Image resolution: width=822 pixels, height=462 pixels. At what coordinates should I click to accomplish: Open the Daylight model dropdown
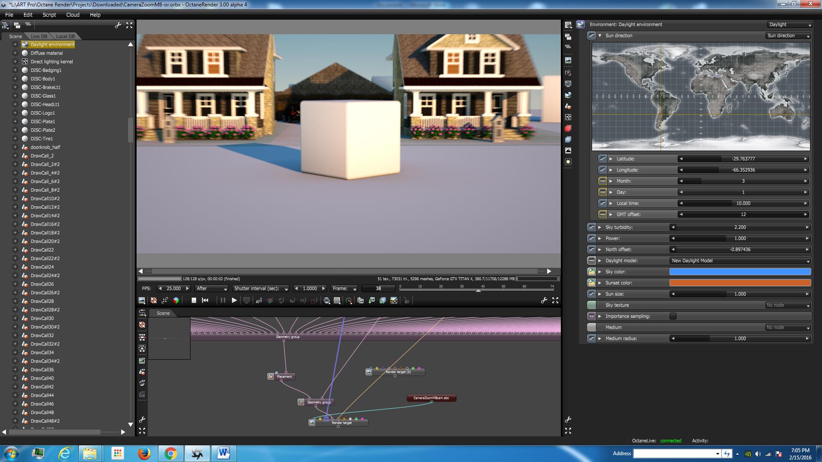point(740,261)
